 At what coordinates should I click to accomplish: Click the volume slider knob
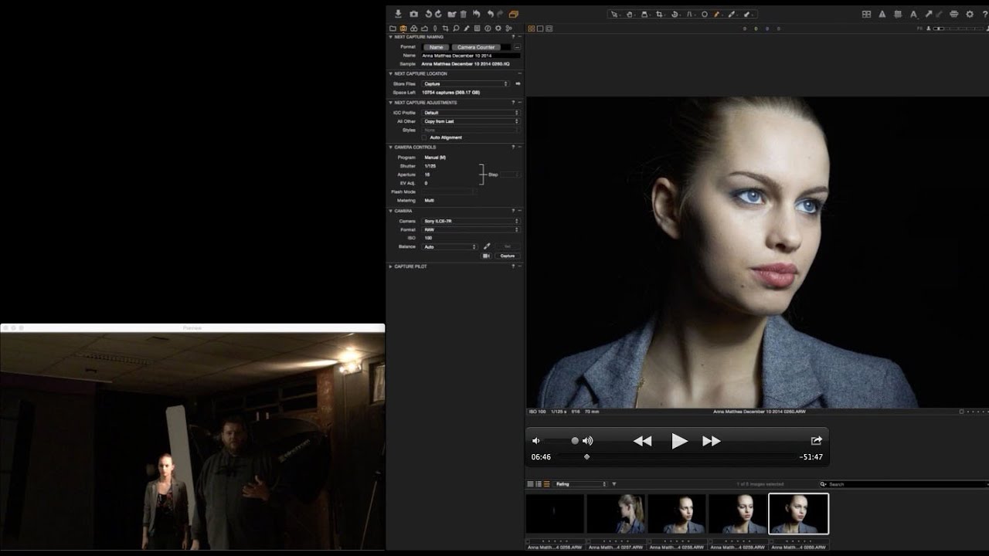pyautogui.click(x=575, y=441)
